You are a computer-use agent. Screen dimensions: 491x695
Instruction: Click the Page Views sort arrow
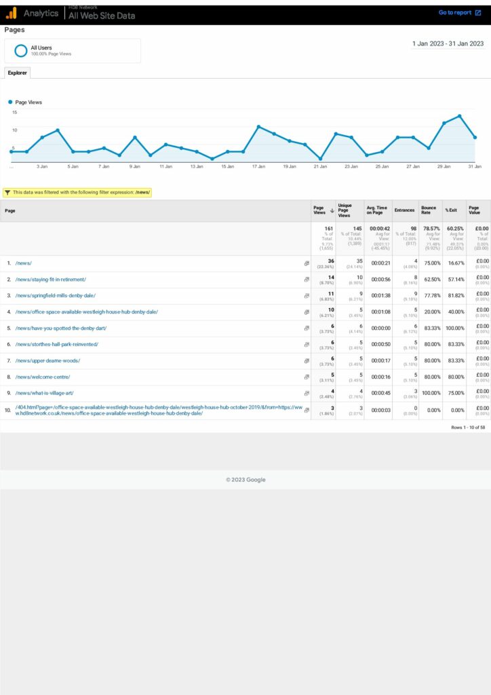coord(331,211)
